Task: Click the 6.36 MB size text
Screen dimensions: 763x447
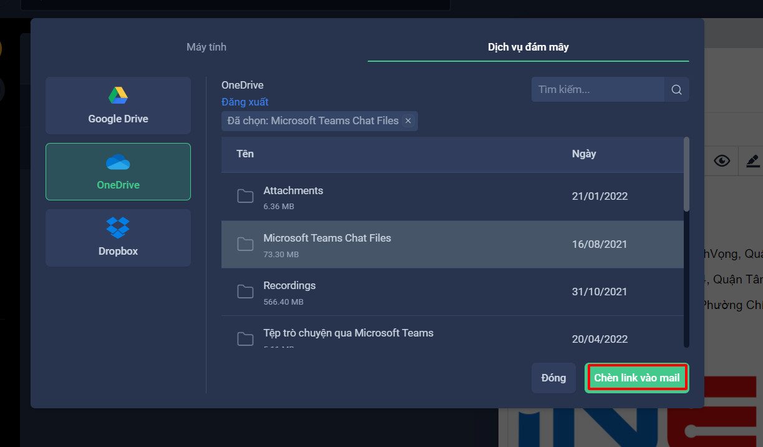Action: point(279,206)
